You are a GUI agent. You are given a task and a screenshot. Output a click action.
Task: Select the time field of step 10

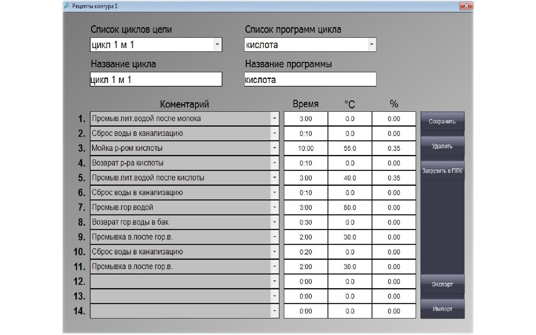pyautogui.click(x=306, y=252)
